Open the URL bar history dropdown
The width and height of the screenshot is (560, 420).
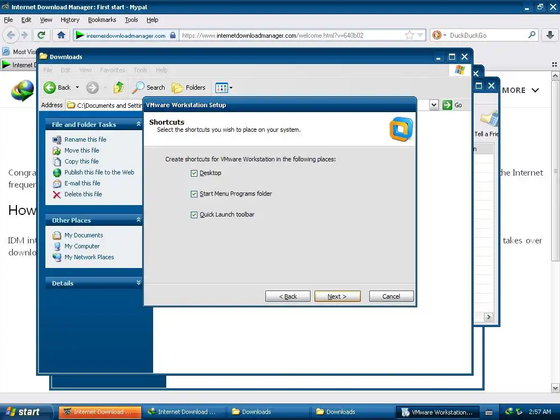pyautogui.click(x=421, y=35)
